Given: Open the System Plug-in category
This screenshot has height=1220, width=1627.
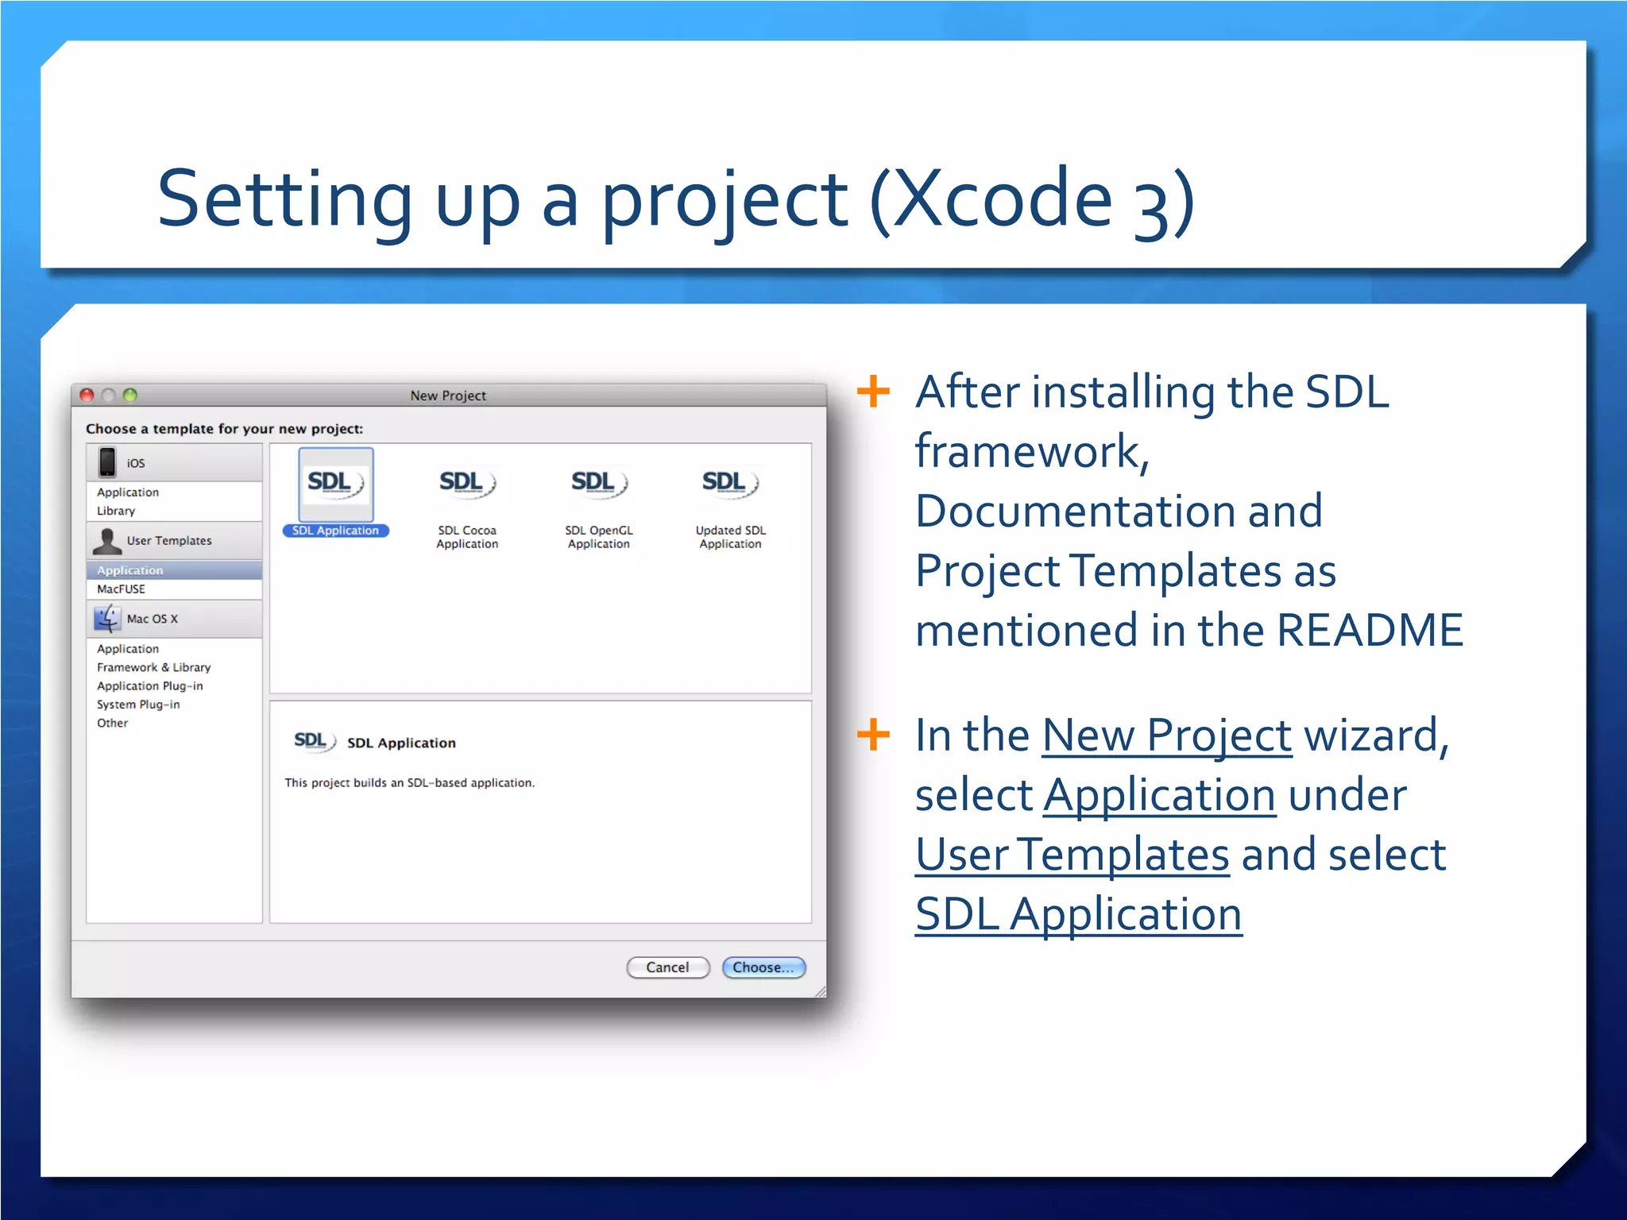Looking at the screenshot, I should (x=138, y=705).
